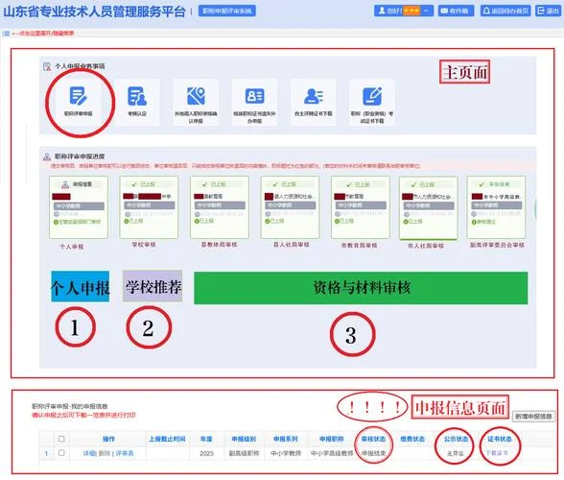Open the 考核认定 icon
Viewport: 564px width, 480px height.
click(137, 96)
